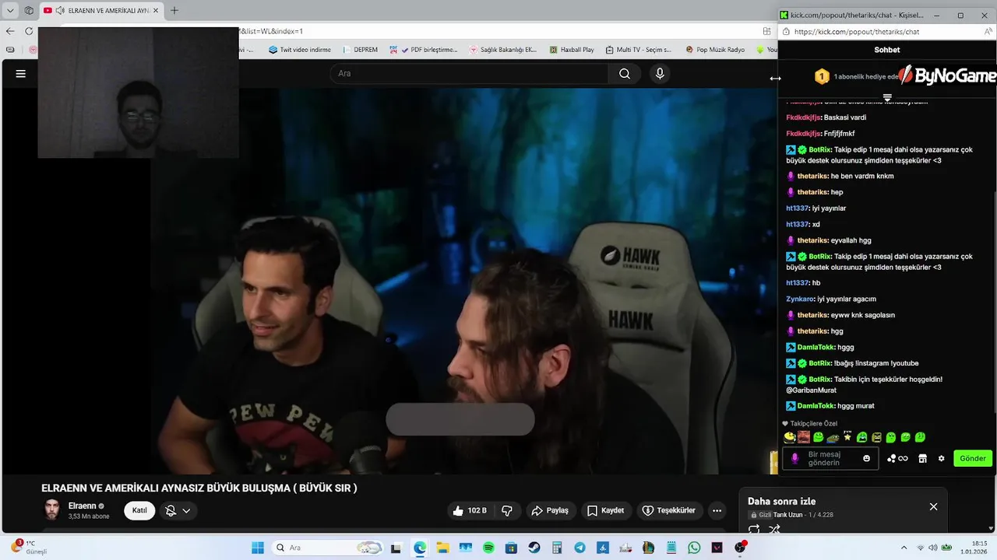This screenshot has height=560, width=997.
Task: Select the ELRAENN VE AMERİKALI browser tab
Action: (x=101, y=10)
